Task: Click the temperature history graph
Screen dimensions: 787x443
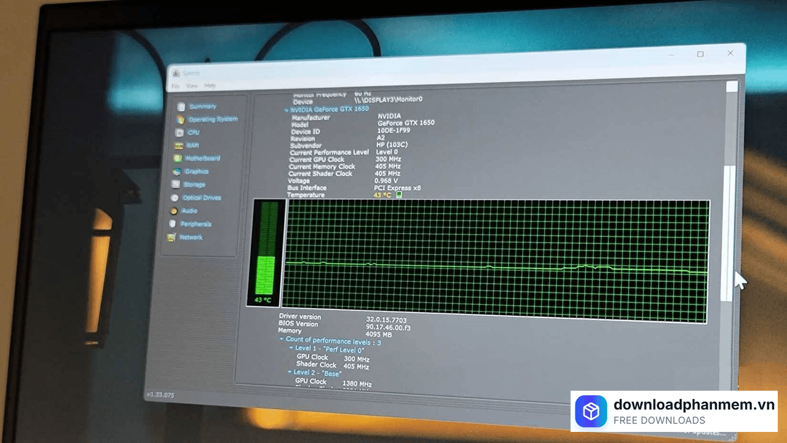Action: [x=496, y=261]
